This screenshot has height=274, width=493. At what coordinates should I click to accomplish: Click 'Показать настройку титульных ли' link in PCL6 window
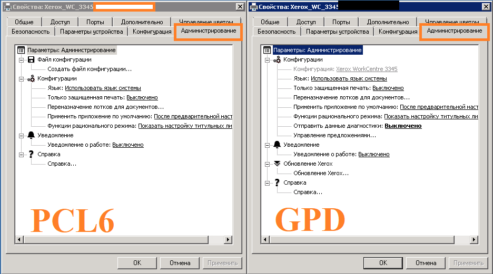click(x=185, y=126)
